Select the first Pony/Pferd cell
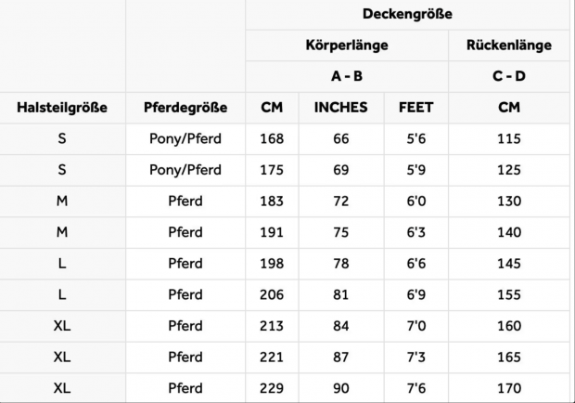 click(x=185, y=138)
